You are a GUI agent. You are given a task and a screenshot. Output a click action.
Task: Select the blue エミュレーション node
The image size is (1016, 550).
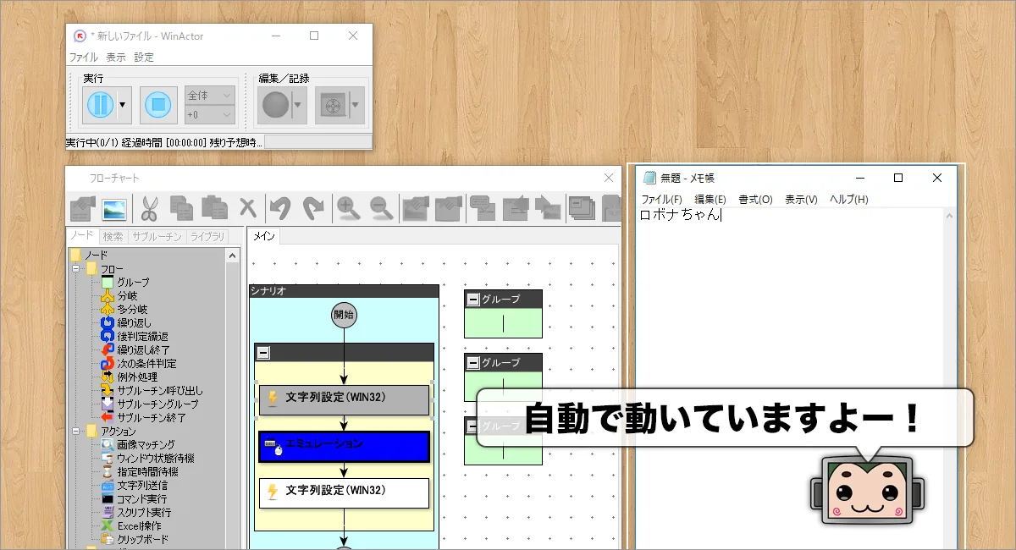pyautogui.click(x=345, y=446)
